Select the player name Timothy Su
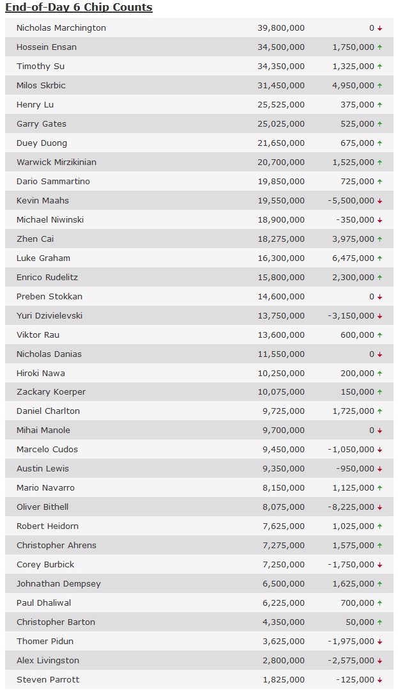The height and width of the screenshot is (694, 398). (40, 67)
